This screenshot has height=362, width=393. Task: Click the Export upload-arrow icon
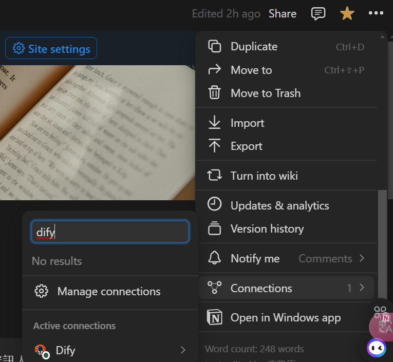[215, 145]
